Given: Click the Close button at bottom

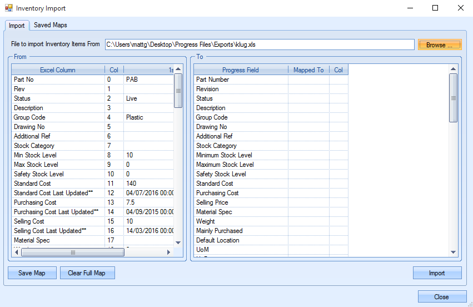Looking at the screenshot, I should 442,297.
